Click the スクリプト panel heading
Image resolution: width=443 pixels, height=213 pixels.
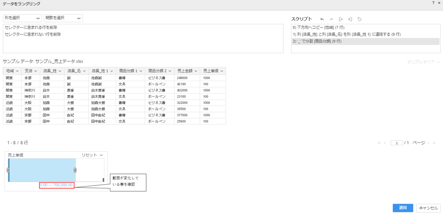pos(301,19)
